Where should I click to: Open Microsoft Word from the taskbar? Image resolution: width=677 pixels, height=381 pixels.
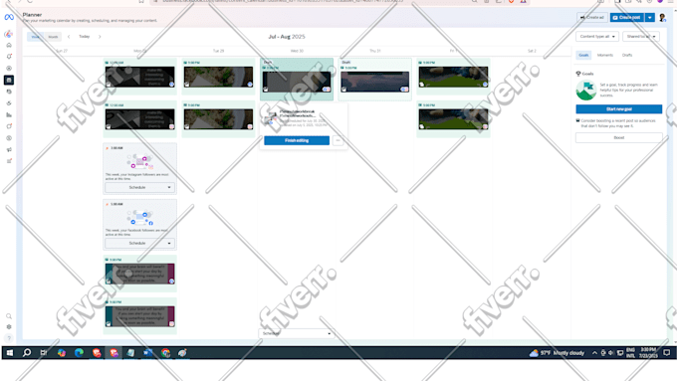(147, 353)
